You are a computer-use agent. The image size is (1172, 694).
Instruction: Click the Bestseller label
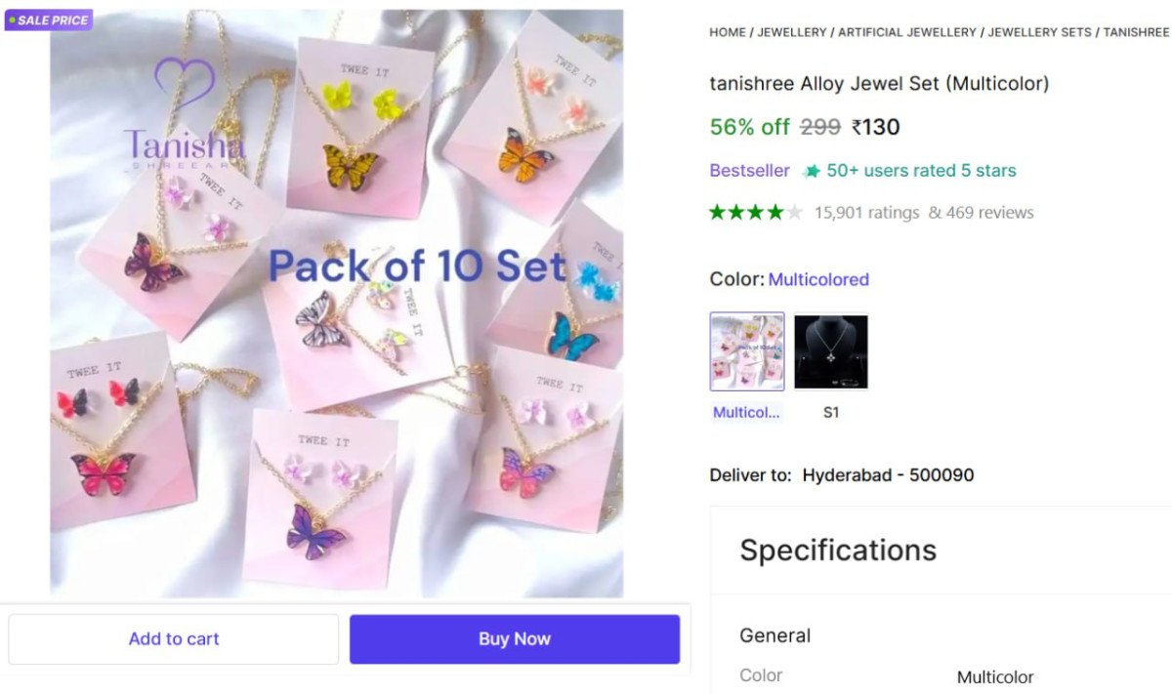point(749,171)
